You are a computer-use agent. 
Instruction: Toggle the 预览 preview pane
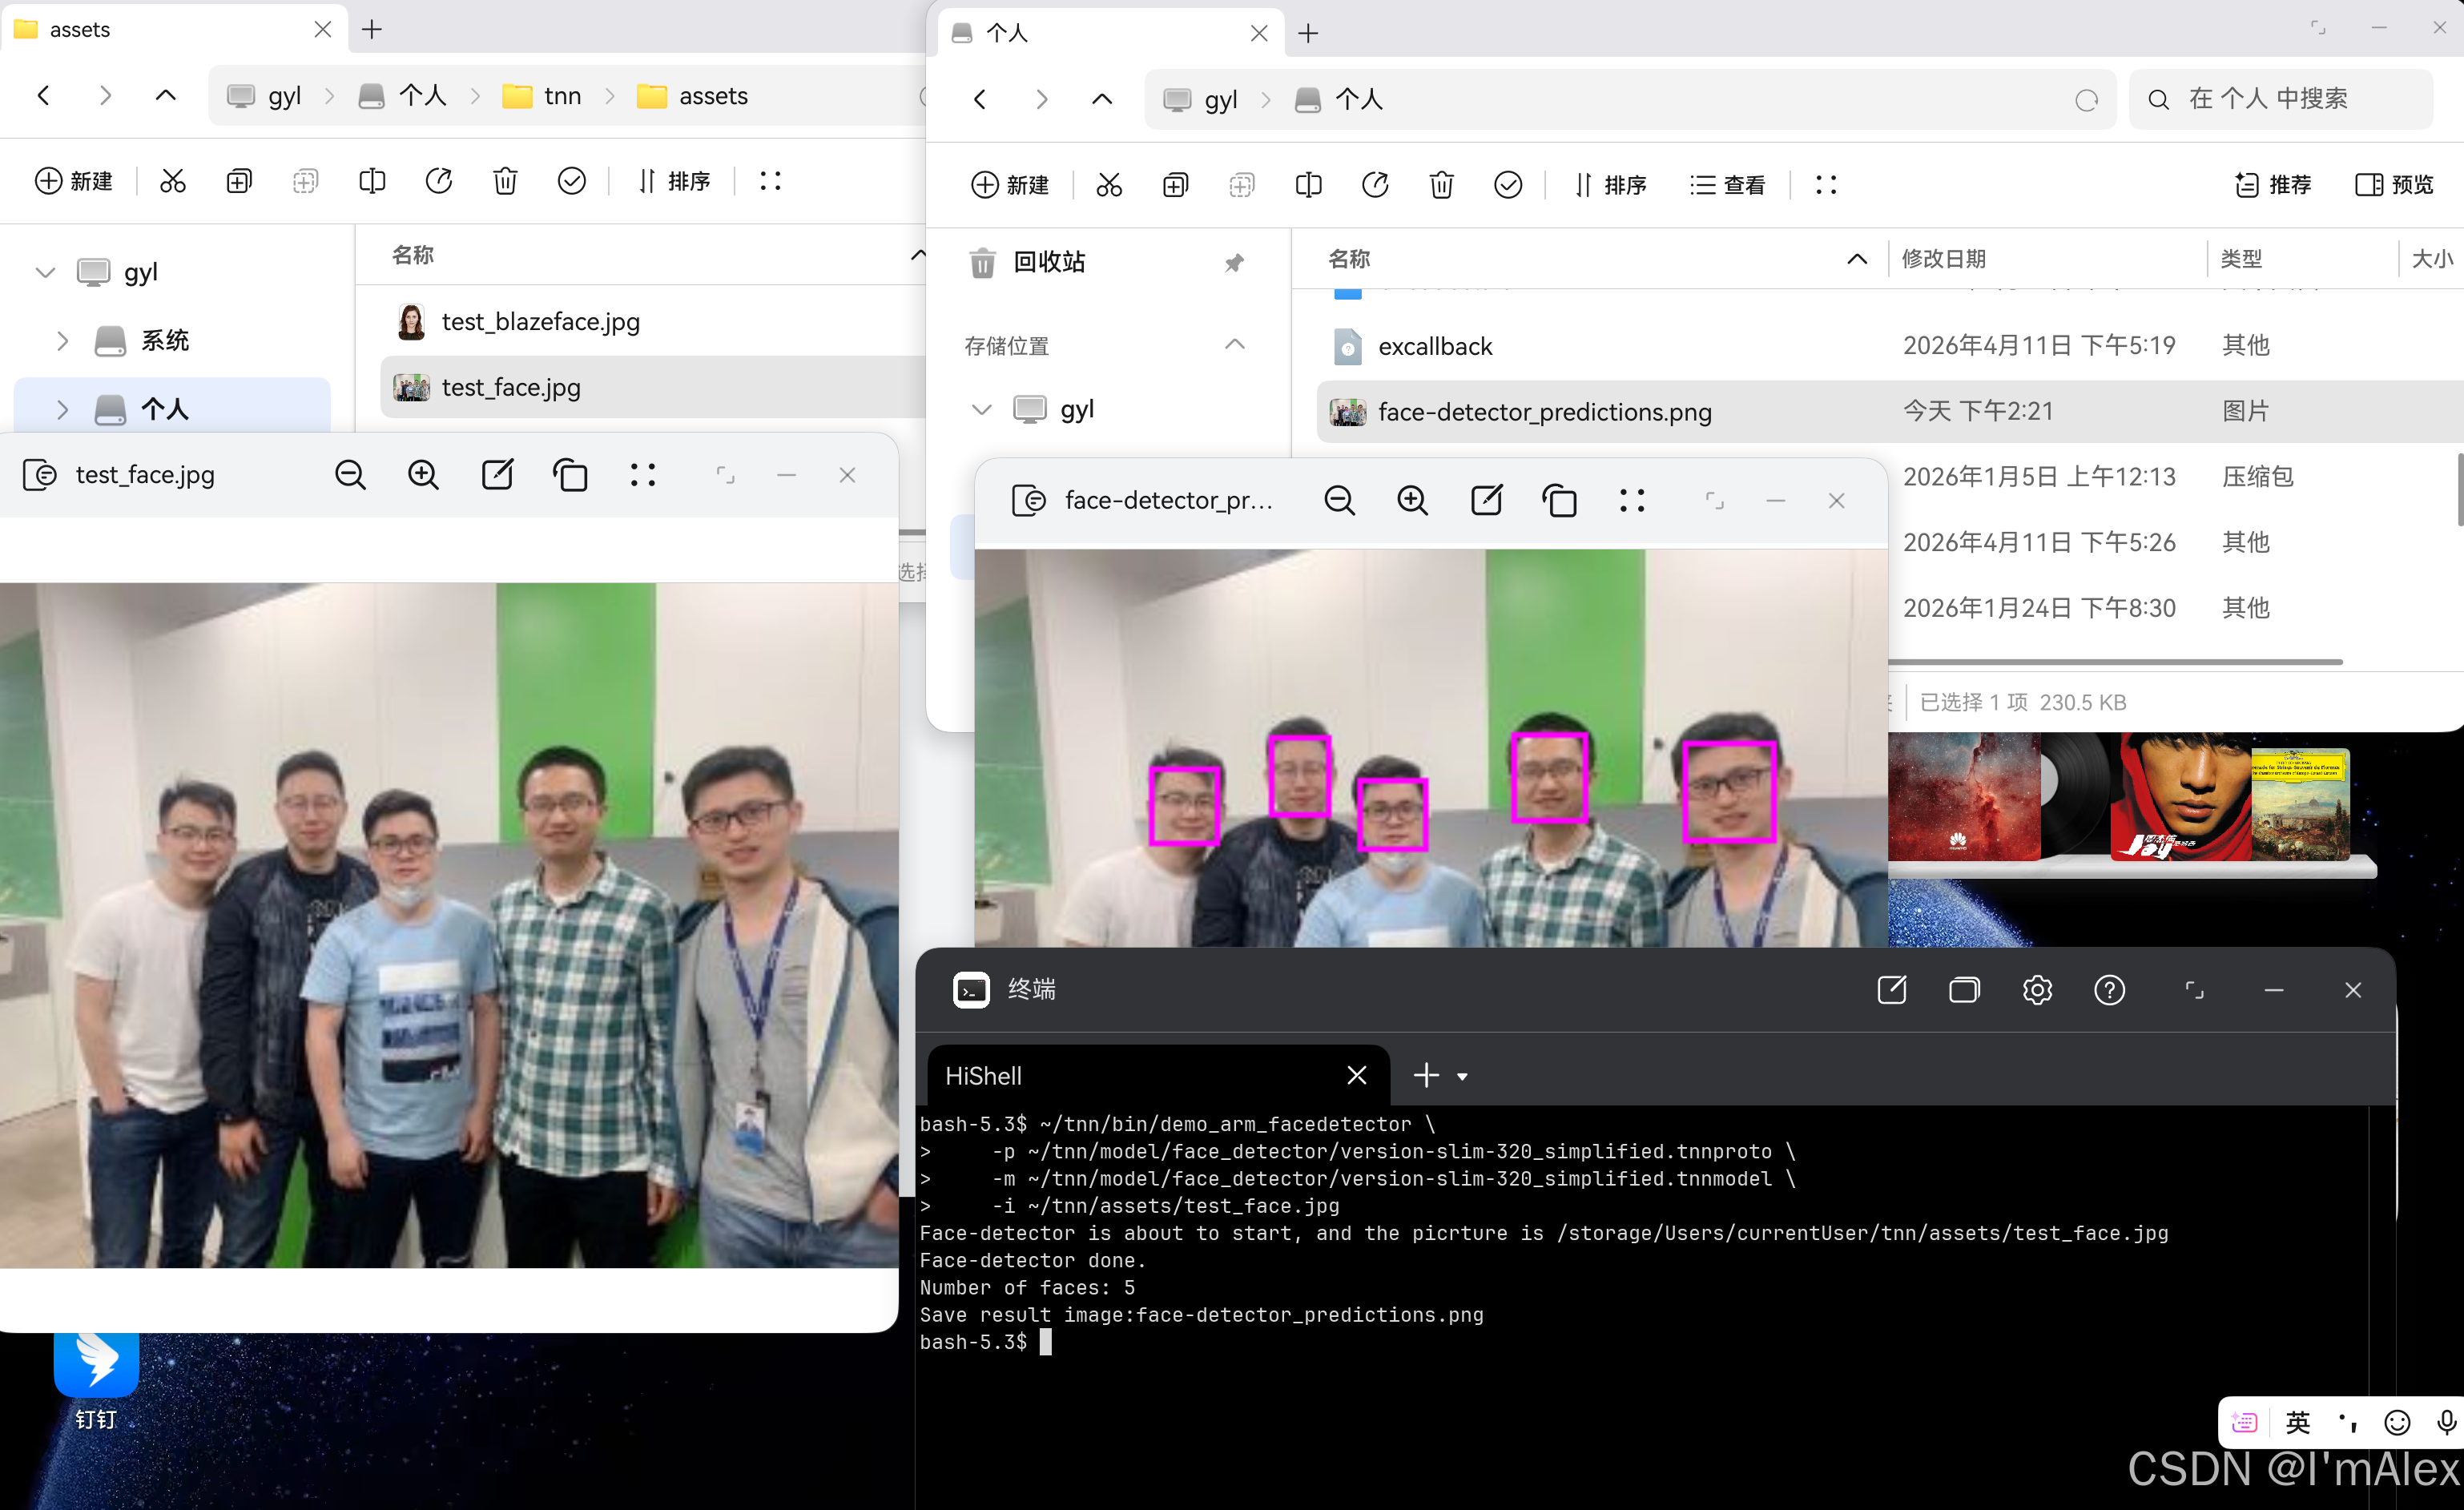[2394, 185]
